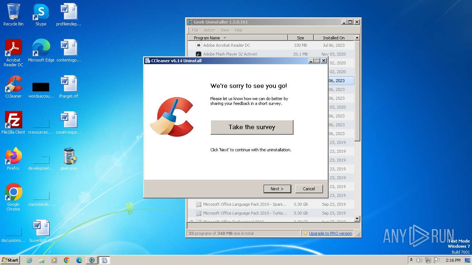Open Microsoft Edge desktop icon
This screenshot has height=265, width=472.
(x=41, y=51)
